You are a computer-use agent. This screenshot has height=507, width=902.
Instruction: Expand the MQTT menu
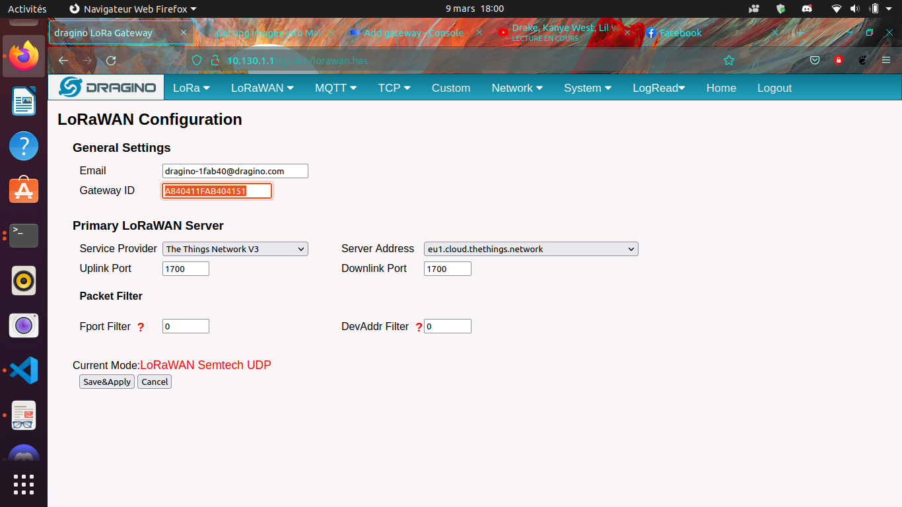pos(335,88)
